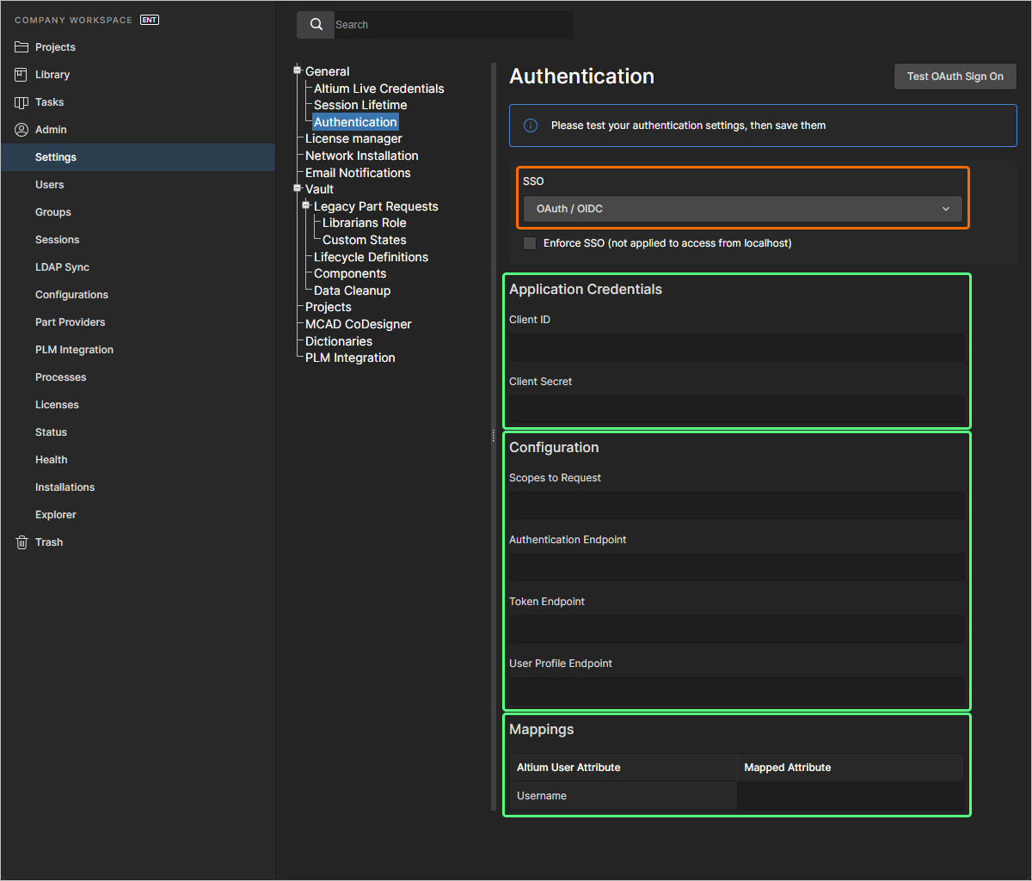Enable the Enforce SSO checkbox
The height and width of the screenshot is (881, 1032).
(x=530, y=243)
